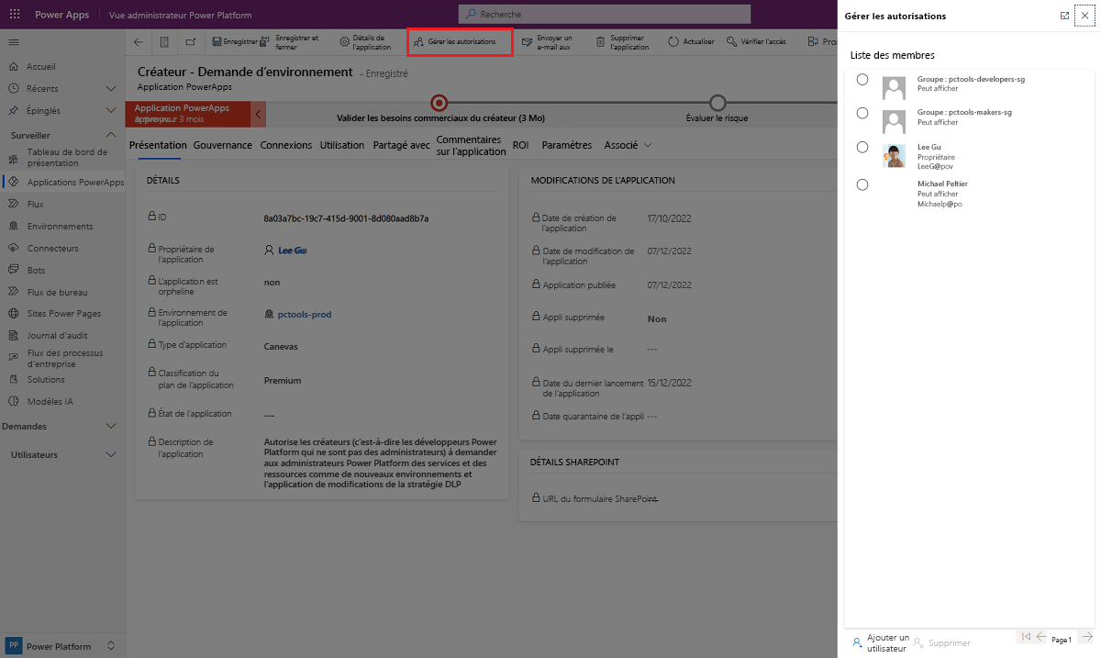Select the pctools-developers-sg group radio

point(862,80)
